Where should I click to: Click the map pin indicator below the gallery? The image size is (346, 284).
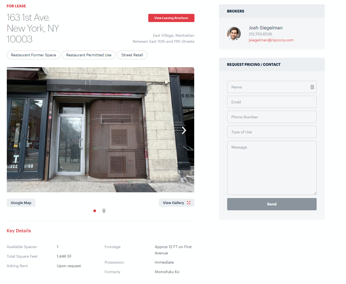[104, 211]
